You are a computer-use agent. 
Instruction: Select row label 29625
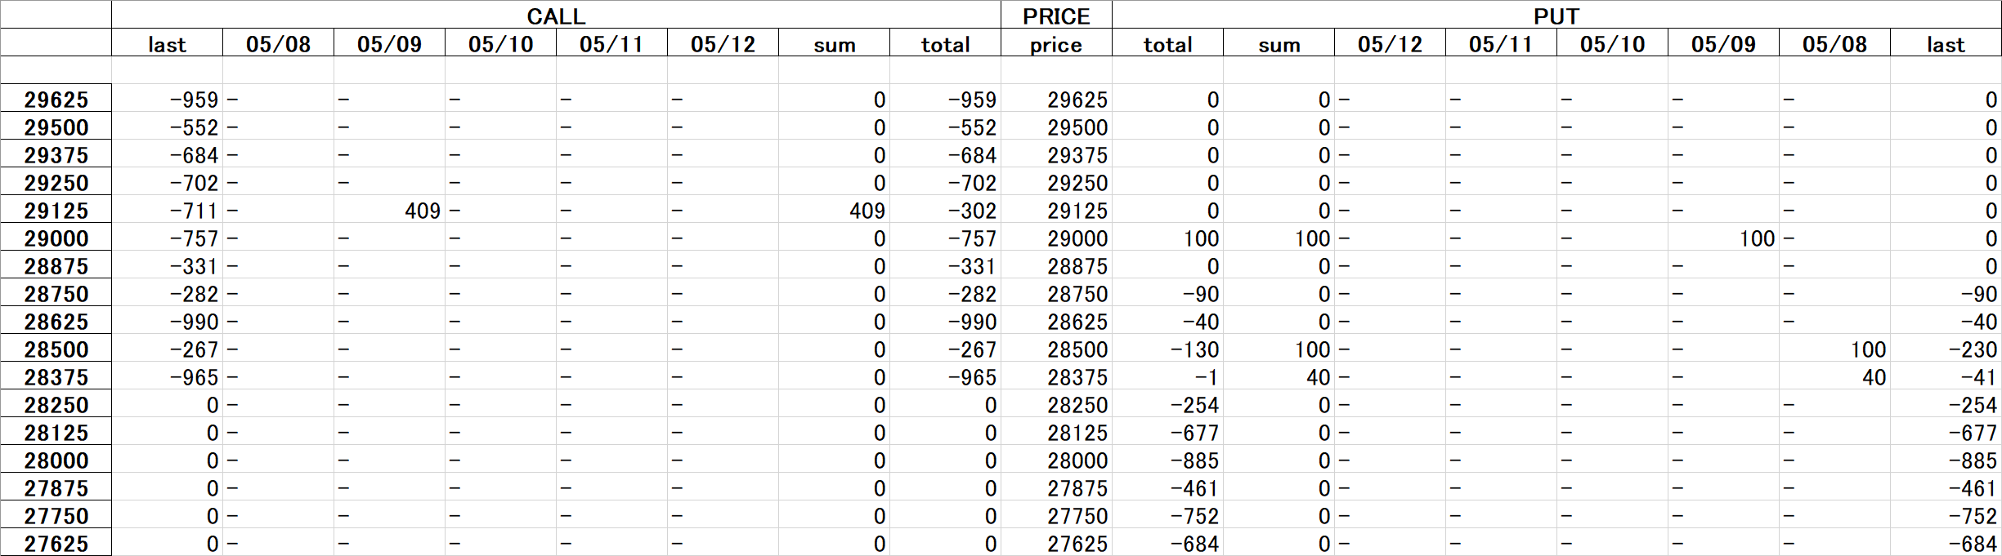[56, 99]
